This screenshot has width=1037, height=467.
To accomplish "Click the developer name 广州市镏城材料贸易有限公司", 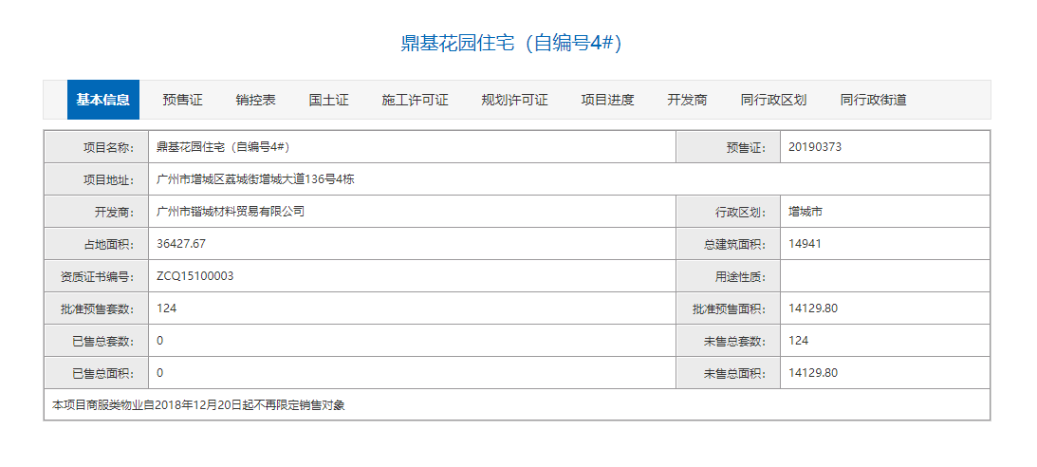I will tap(231, 212).
